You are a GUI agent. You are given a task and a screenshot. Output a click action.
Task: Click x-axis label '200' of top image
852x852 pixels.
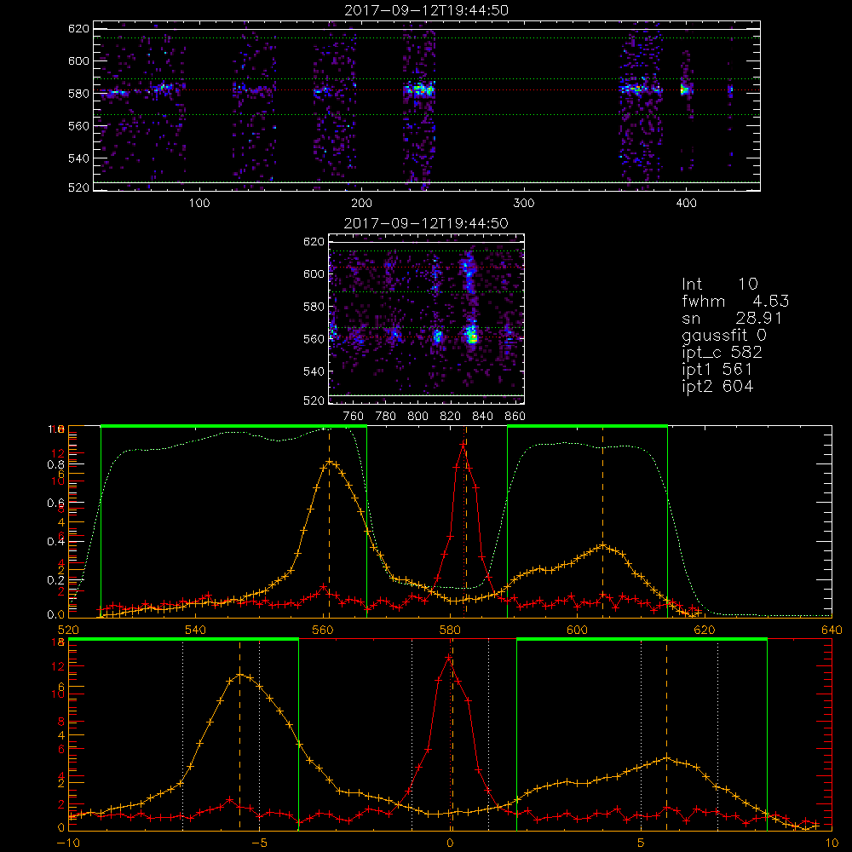(361, 204)
